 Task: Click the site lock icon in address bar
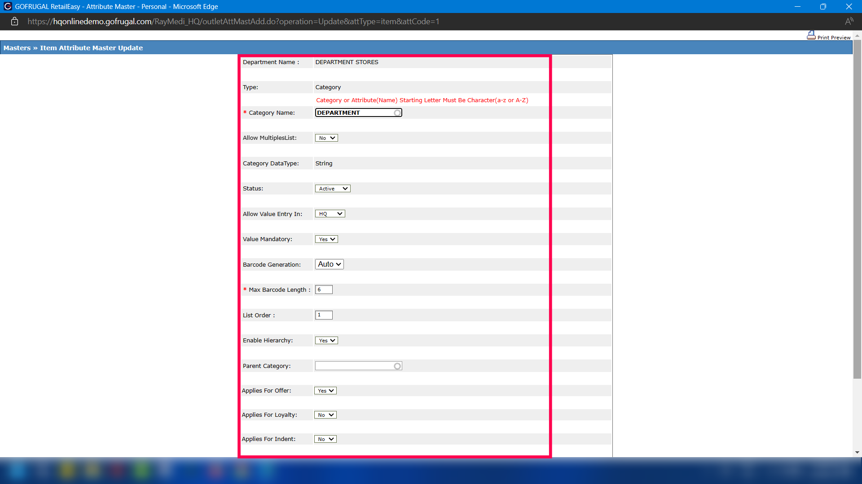pyautogui.click(x=14, y=22)
